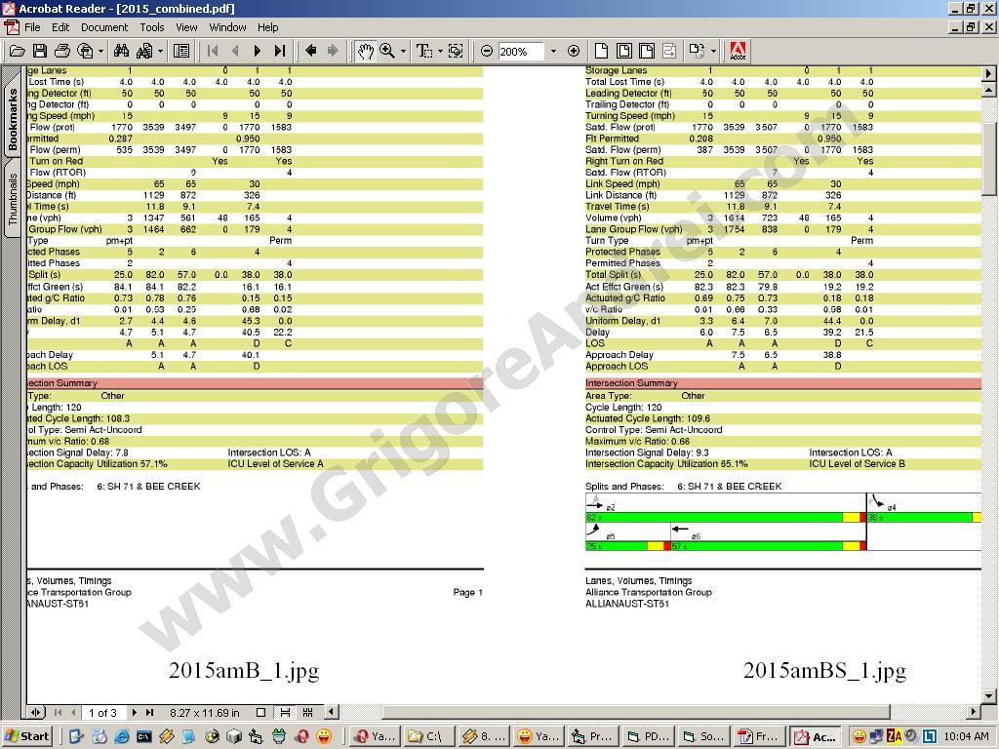Open the File menu
The width and height of the screenshot is (999, 749).
32,27
